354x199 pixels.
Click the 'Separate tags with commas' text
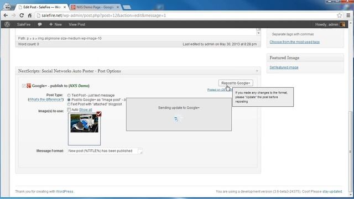coord(293,34)
